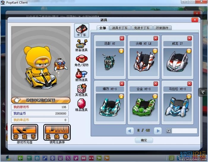
Task: Select the green 合金 HT-S kart thumbnail
Action: pyautogui.click(x=144, y=108)
